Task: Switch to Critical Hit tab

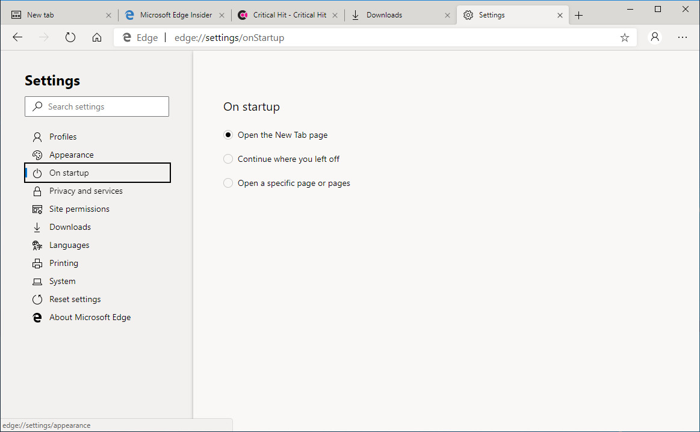Action: tap(289, 15)
